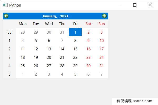
Task: Go to next month with right arrow
Action: point(104,16)
